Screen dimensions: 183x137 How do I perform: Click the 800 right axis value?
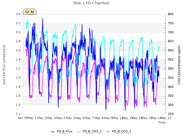point(171,14)
